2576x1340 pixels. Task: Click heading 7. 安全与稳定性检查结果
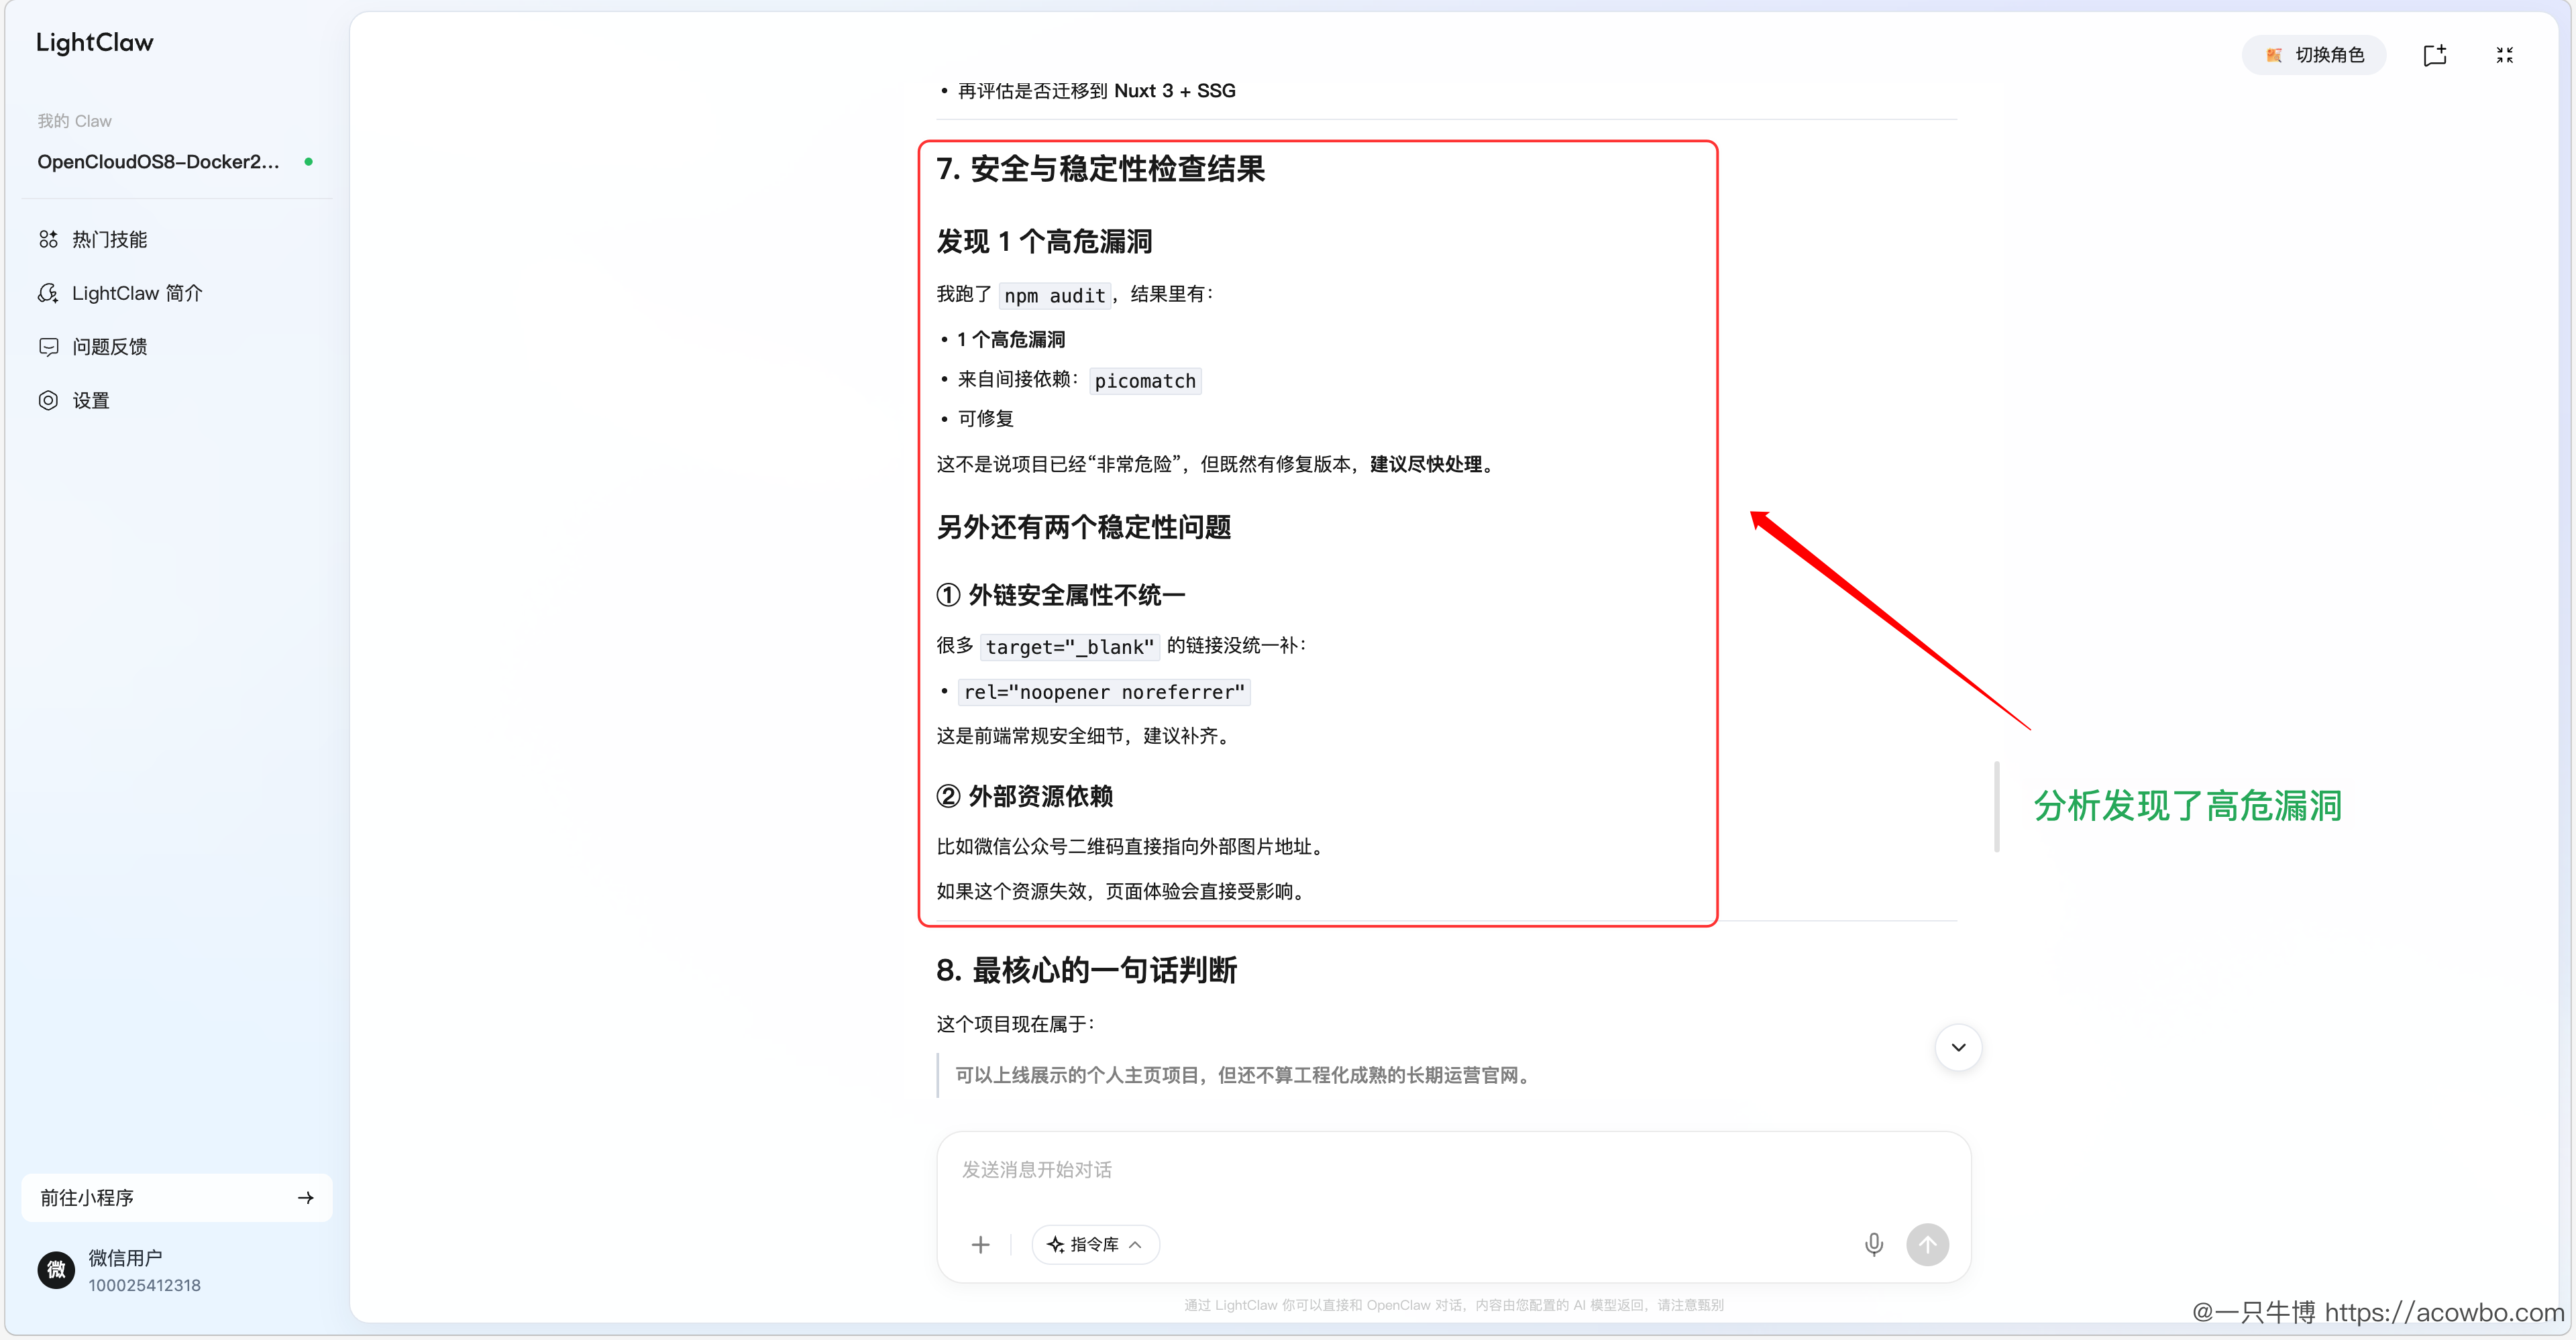[1100, 169]
